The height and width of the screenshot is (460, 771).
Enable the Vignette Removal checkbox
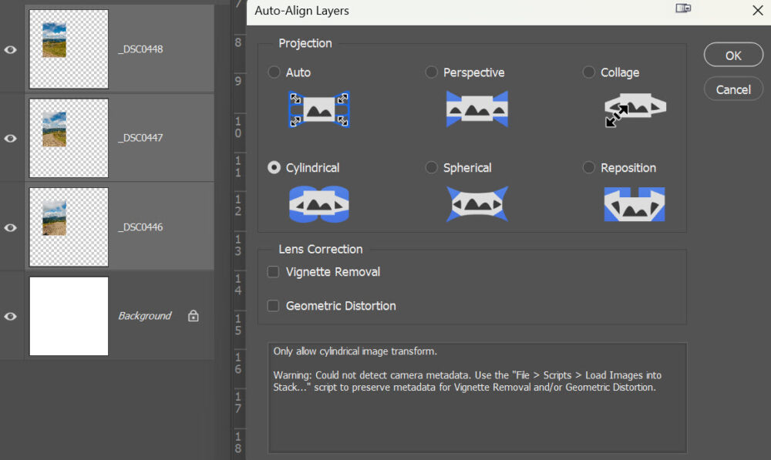(x=273, y=272)
